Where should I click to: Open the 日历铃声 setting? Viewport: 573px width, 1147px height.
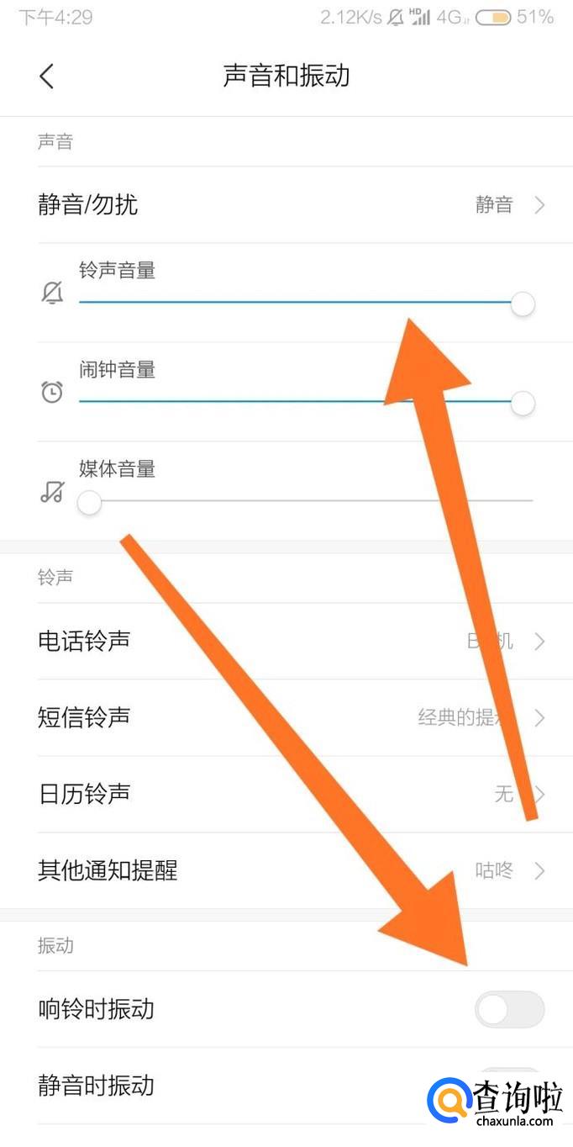click(286, 794)
